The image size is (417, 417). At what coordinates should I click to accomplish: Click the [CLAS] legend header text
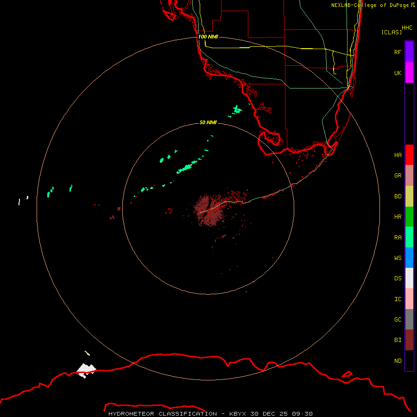pos(392,32)
